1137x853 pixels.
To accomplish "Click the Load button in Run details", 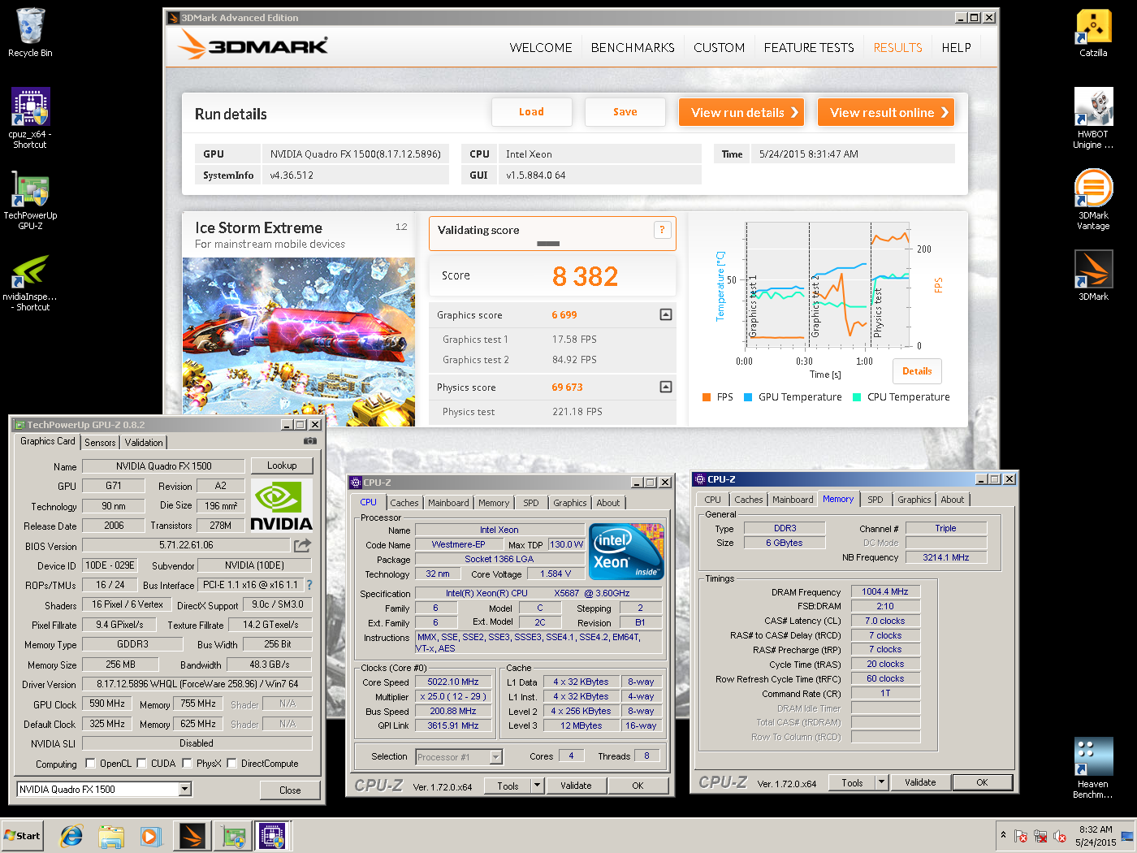I will (532, 112).
